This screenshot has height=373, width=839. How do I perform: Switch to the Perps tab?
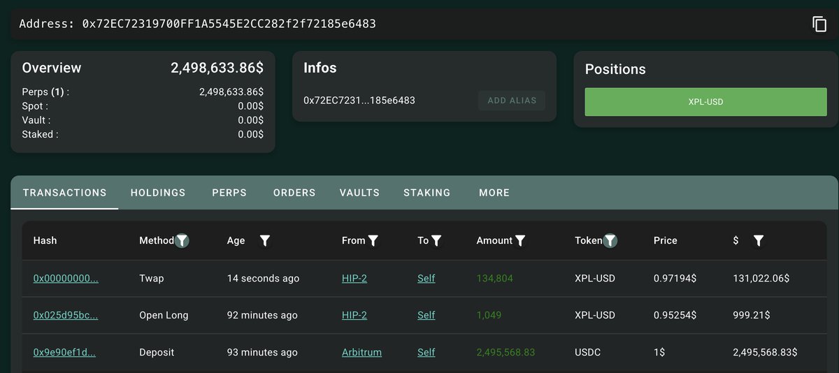point(229,193)
